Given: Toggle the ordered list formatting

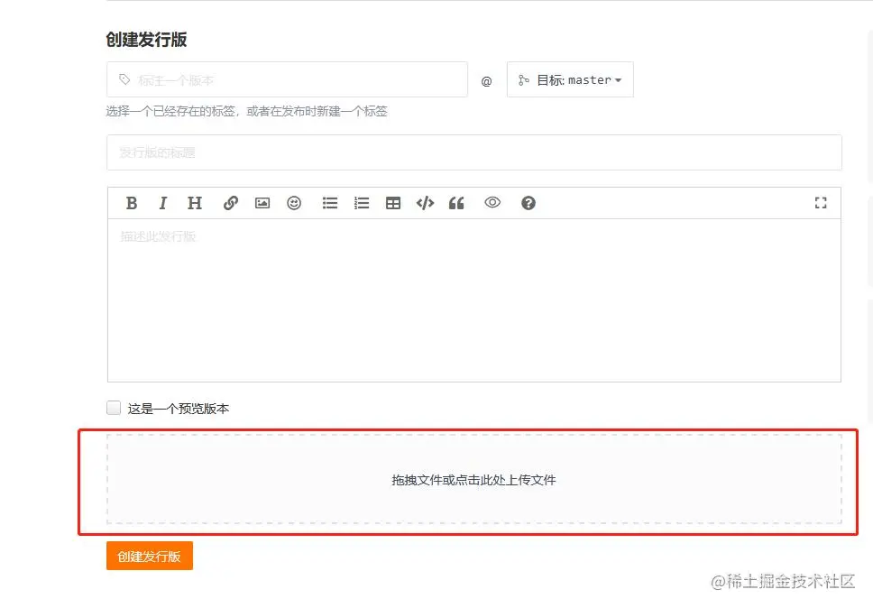Looking at the screenshot, I should [362, 203].
